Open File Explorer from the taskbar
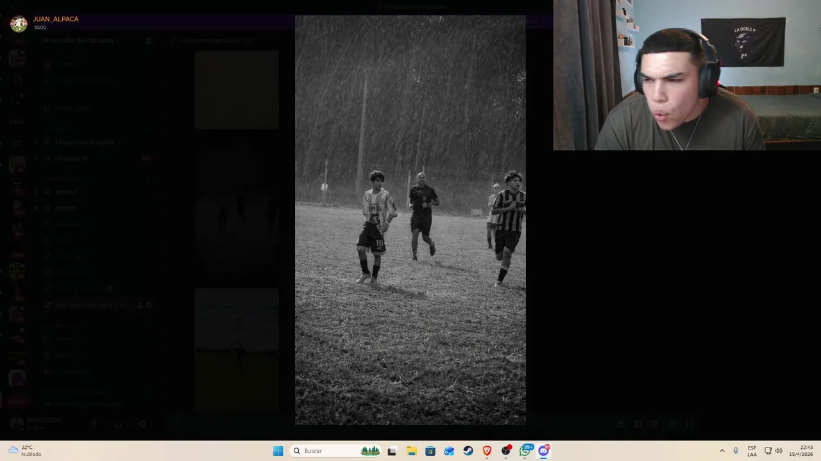The height and width of the screenshot is (461, 821). tap(411, 451)
